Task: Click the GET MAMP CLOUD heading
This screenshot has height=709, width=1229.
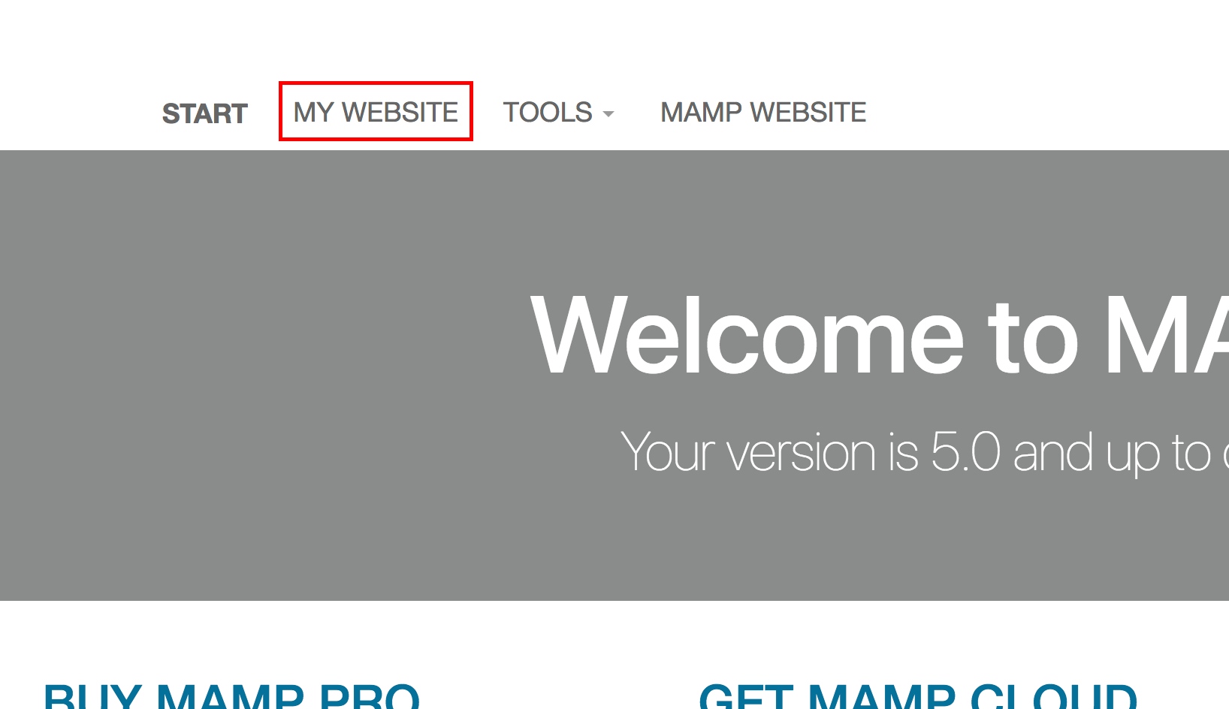Action: pyautogui.click(x=918, y=695)
